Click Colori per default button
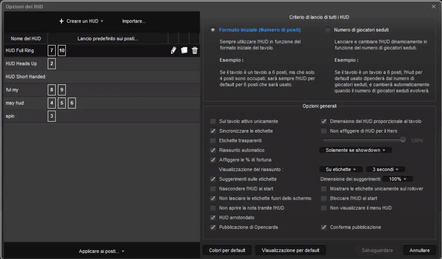The height and width of the screenshot is (259, 442). [x=227, y=250]
